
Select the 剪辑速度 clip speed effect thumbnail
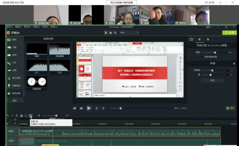[37, 83]
